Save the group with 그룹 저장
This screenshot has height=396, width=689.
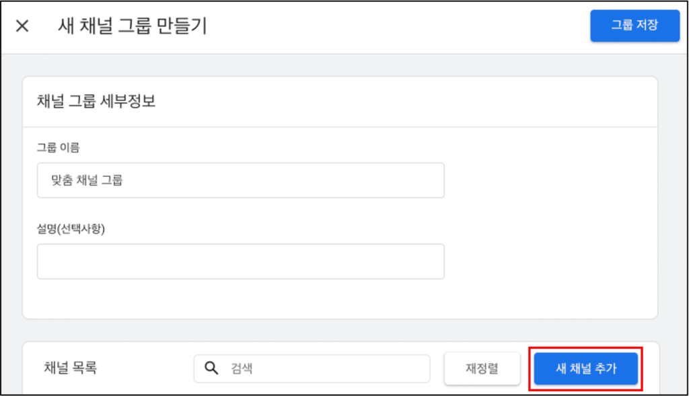pyautogui.click(x=634, y=26)
